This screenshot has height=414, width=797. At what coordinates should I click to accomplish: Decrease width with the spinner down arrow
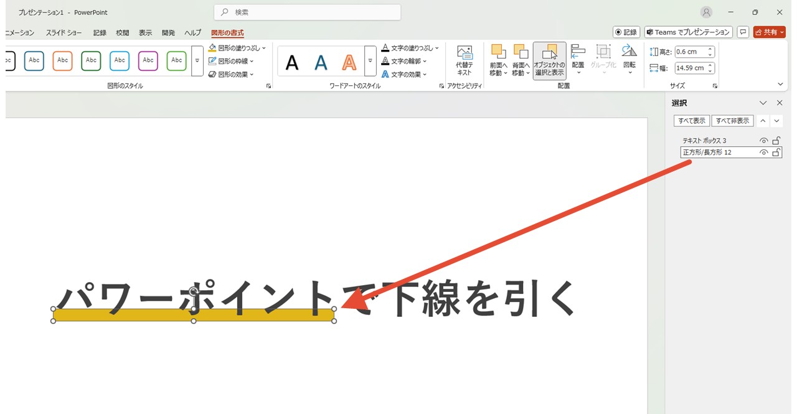tap(710, 71)
